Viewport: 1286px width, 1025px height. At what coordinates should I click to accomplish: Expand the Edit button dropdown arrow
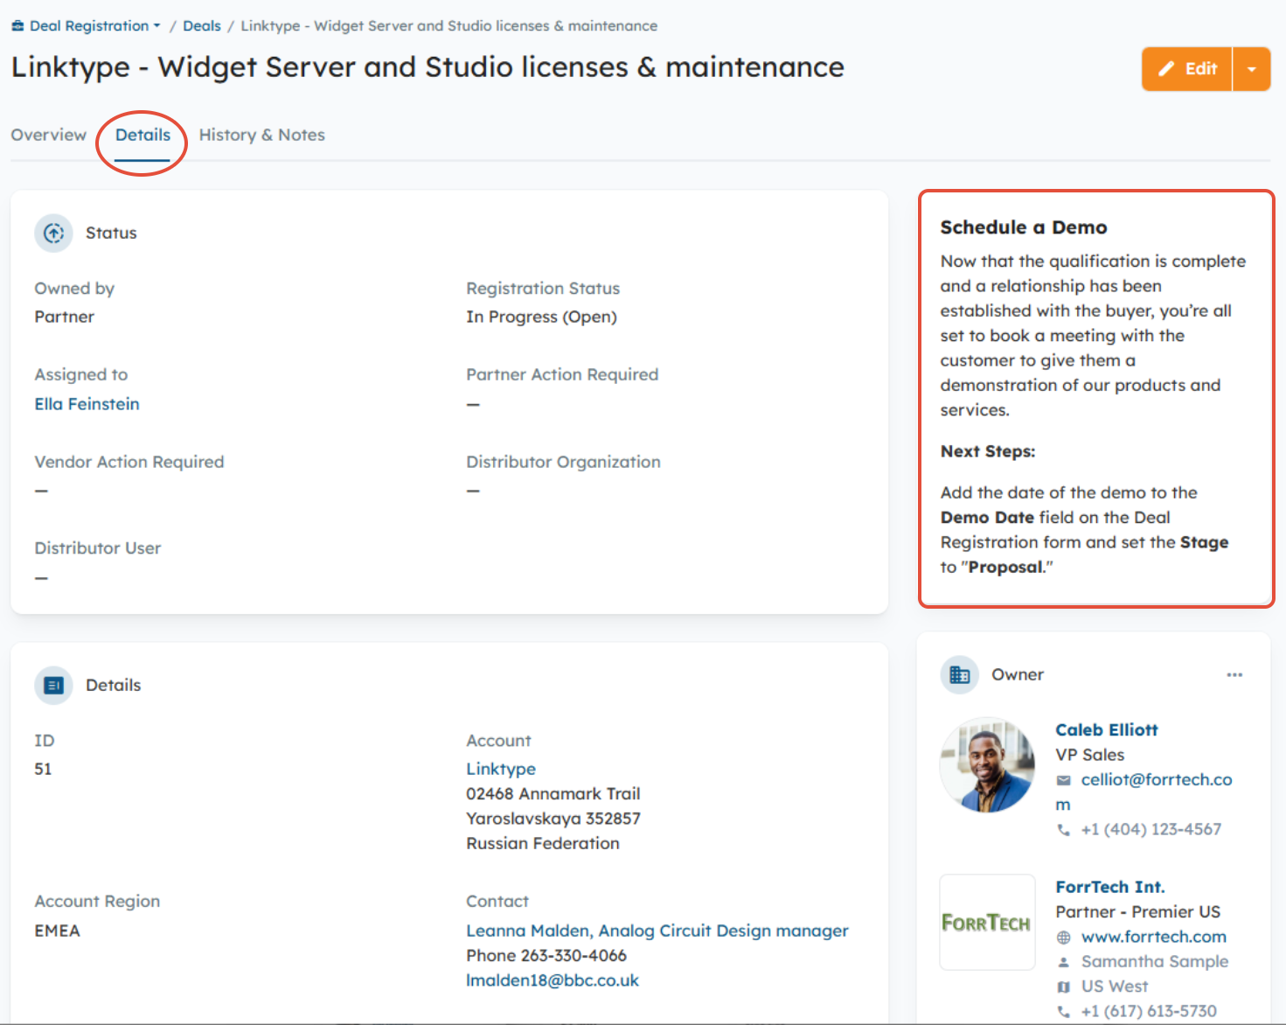(1252, 69)
